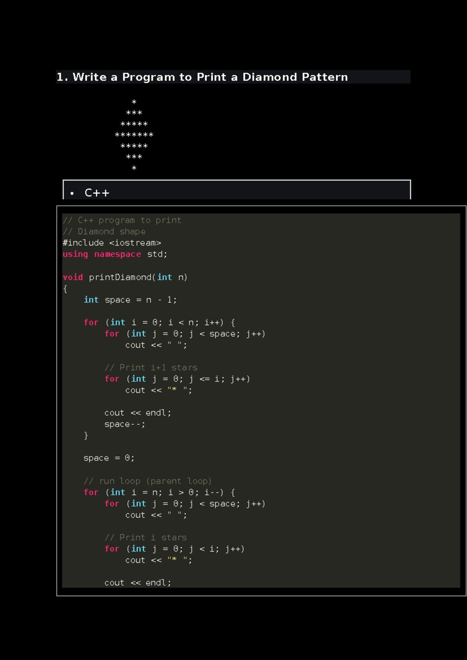This screenshot has width=467, height=660.
Task: Click the bottom single star of diamond
Action: click(x=134, y=168)
